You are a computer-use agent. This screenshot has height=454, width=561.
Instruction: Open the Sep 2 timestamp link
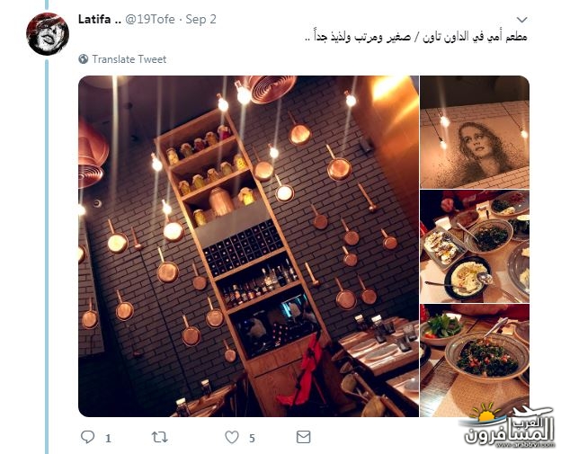coord(200,19)
